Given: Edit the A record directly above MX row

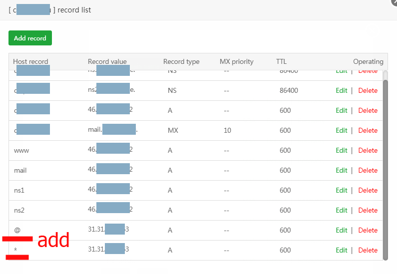Looking at the screenshot, I should pos(342,110).
